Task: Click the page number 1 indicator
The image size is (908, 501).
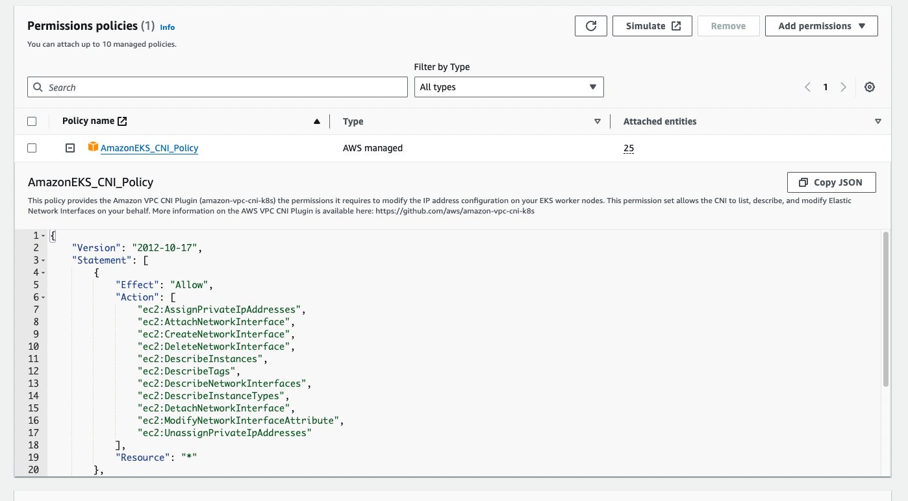Action: [x=826, y=87]
